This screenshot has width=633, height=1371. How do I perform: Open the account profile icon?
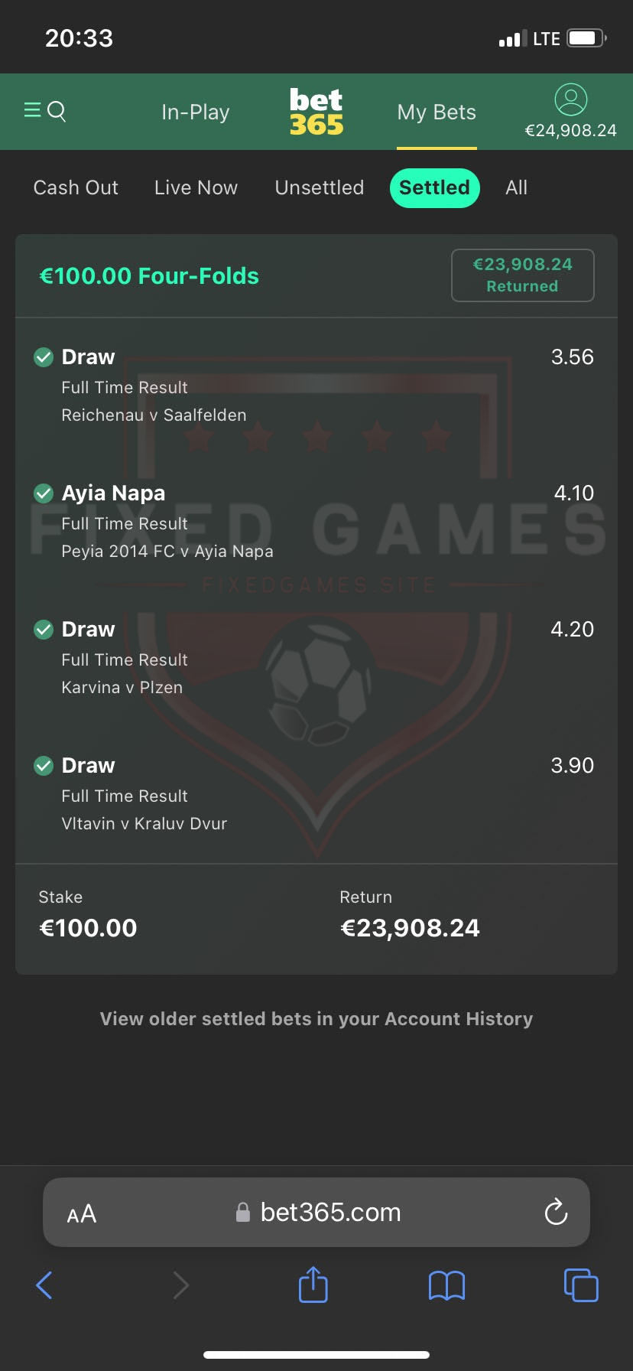point(570,99)
